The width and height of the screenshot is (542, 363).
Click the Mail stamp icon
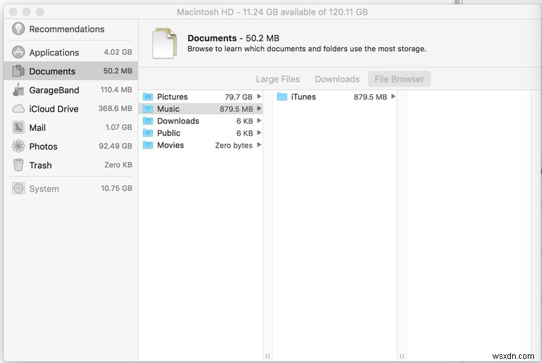(x=18, y=127)
